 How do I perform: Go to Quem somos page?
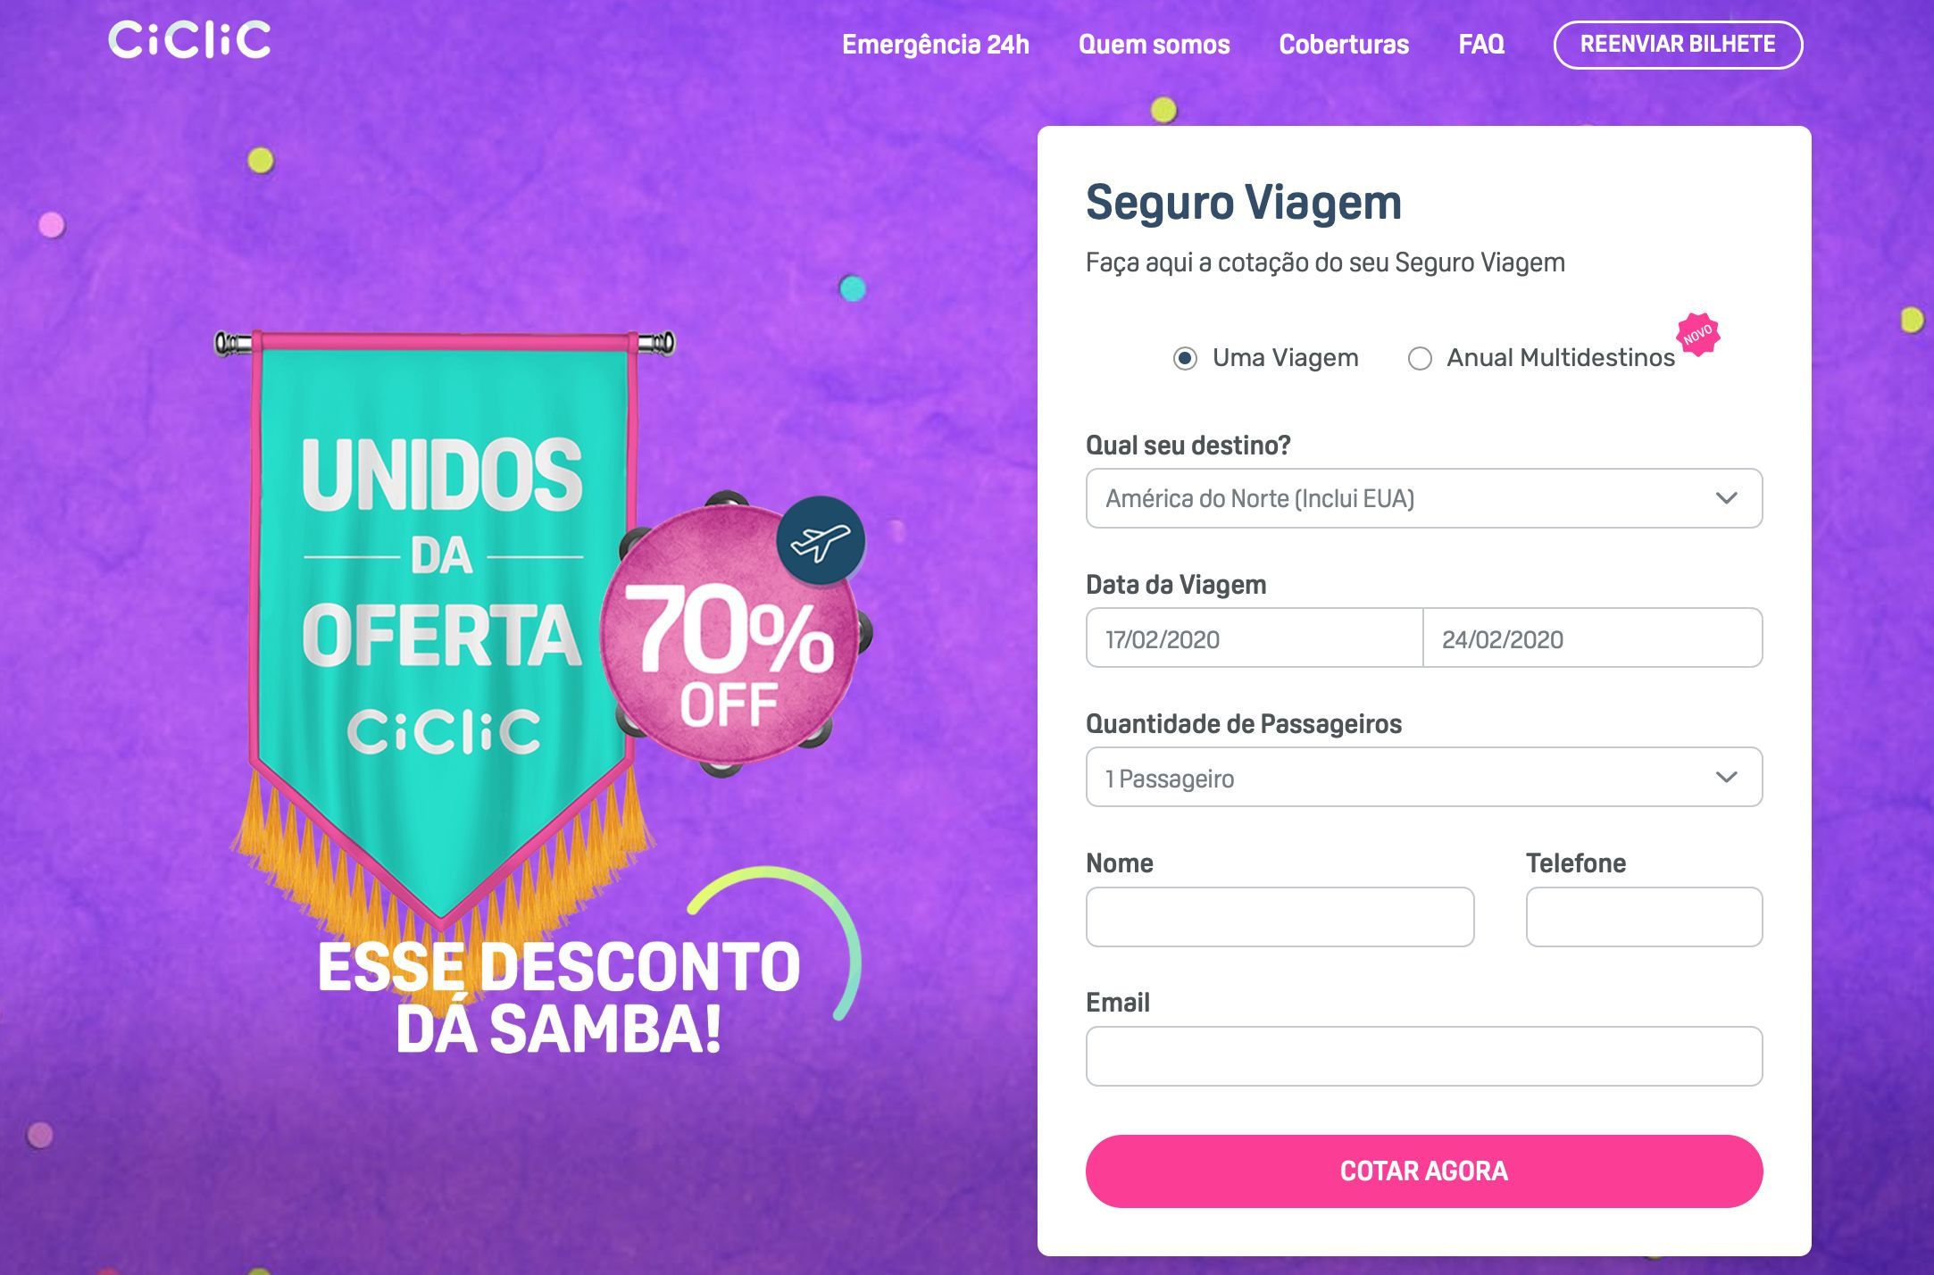[1154, 45]
